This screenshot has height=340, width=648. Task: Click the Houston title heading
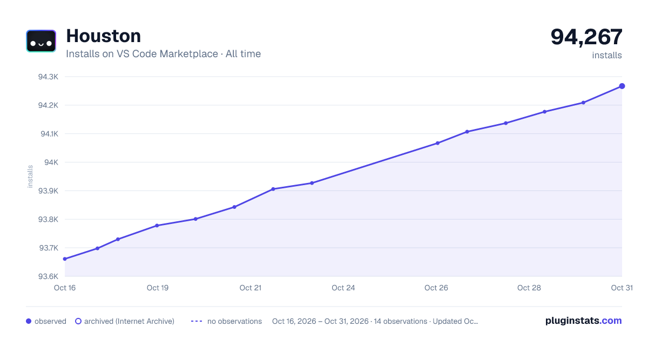(x=103, y=36)
